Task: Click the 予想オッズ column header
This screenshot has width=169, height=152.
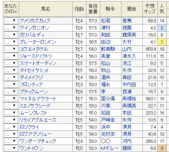Action: pyautogui.click(x=150, y=9)
